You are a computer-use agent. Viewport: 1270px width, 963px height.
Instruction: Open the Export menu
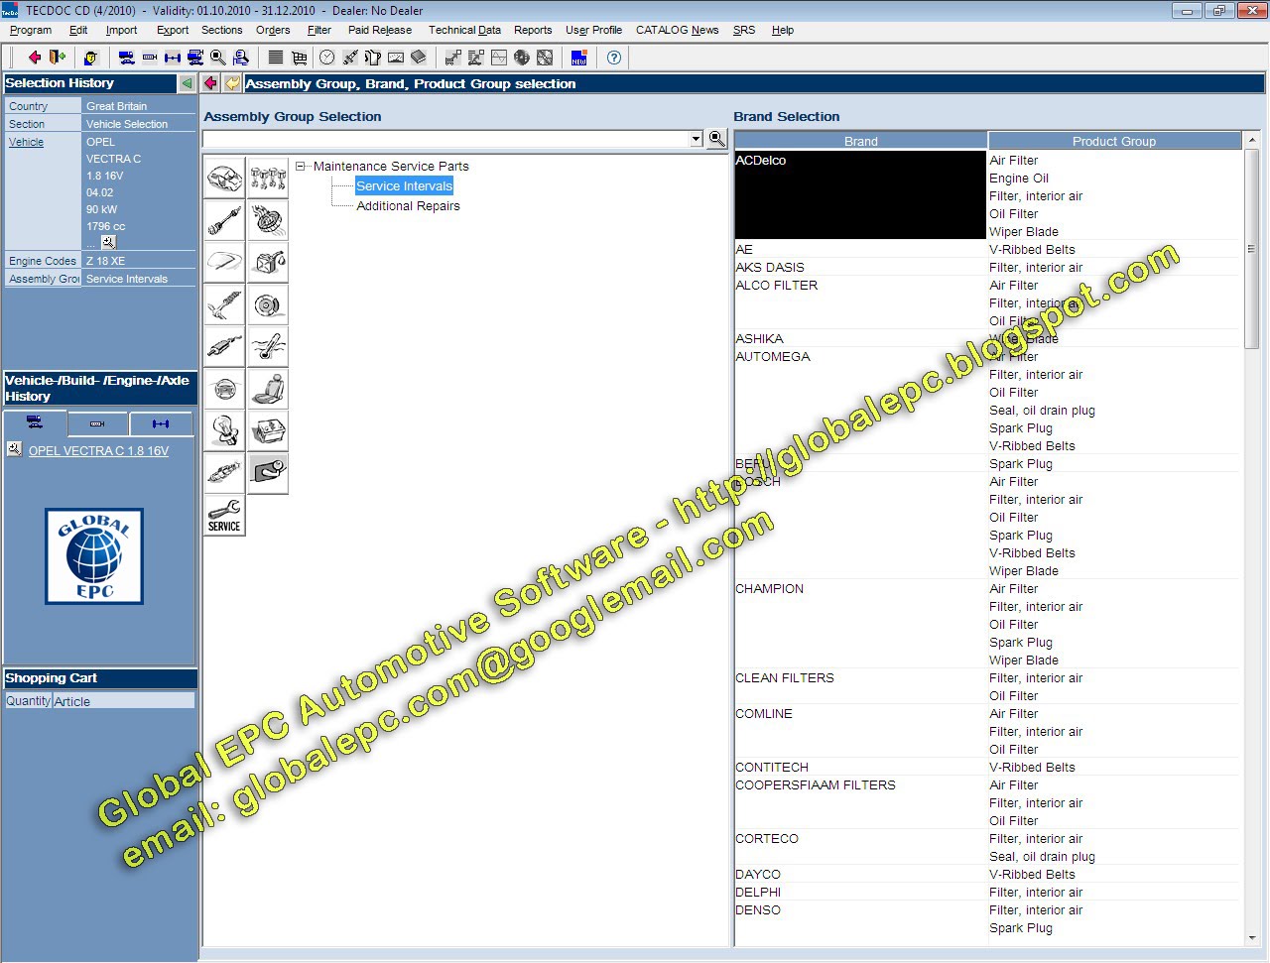click(173, 31)
